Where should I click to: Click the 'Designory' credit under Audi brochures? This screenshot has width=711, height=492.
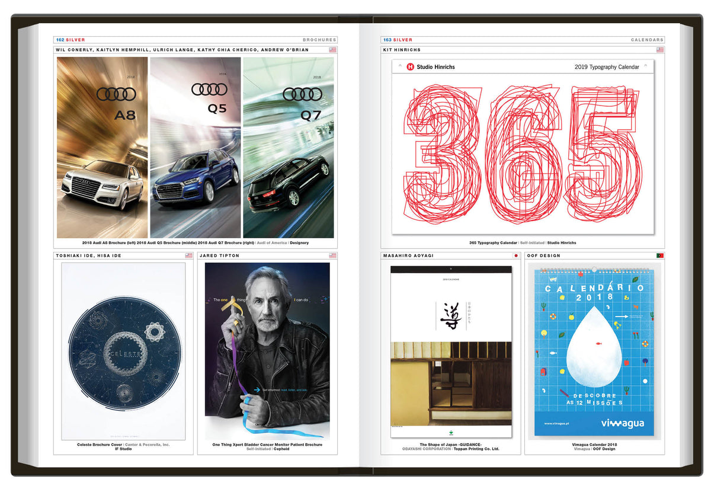299,242
